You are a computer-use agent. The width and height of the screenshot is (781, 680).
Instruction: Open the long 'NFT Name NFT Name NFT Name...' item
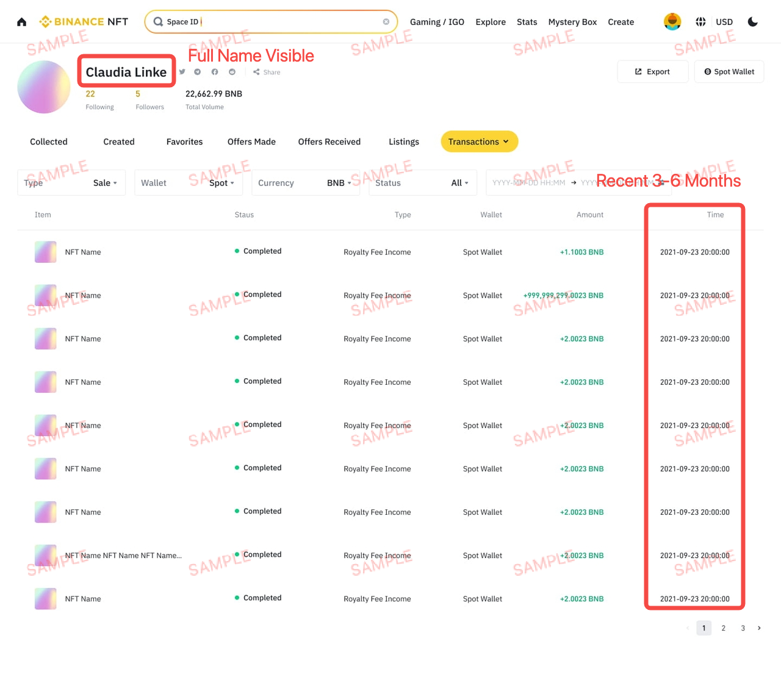click(123, 556)
